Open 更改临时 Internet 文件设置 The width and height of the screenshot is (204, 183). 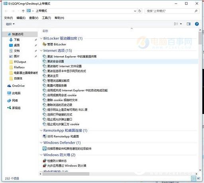pyautogui.click(x=65, y=66)
